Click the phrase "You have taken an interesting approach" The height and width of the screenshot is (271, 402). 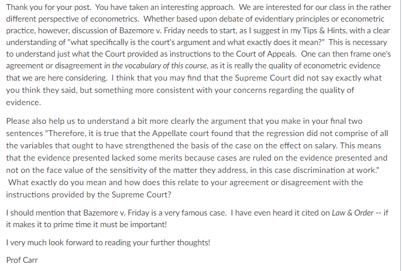(x=165, y=7)
